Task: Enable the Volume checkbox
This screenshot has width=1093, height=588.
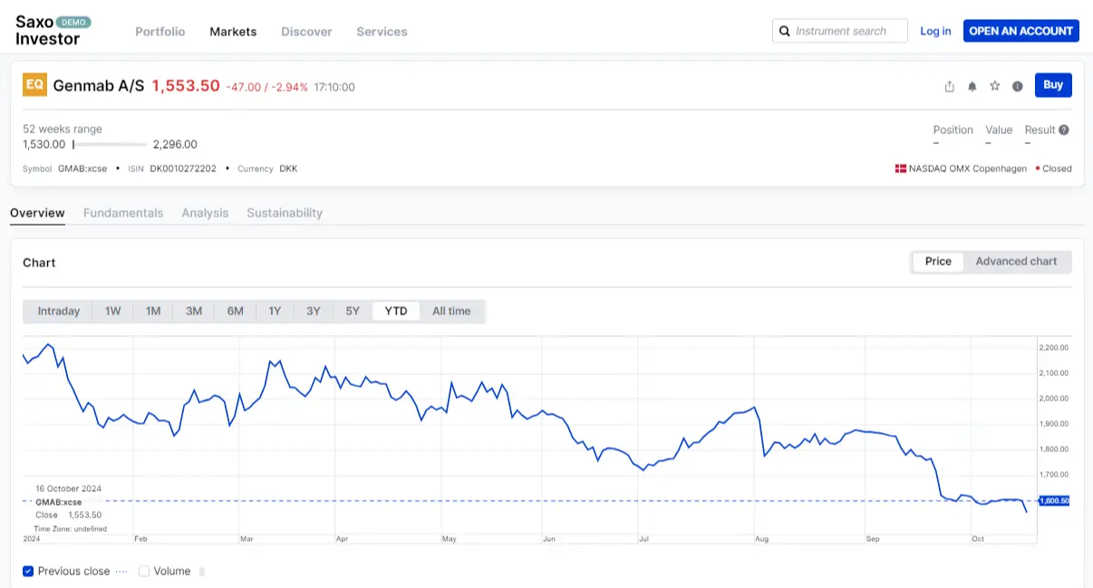Action: coord(144,571)
